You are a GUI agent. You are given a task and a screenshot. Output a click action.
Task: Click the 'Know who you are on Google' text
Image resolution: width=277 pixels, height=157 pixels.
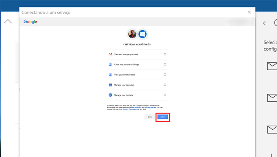coord(127,65)
